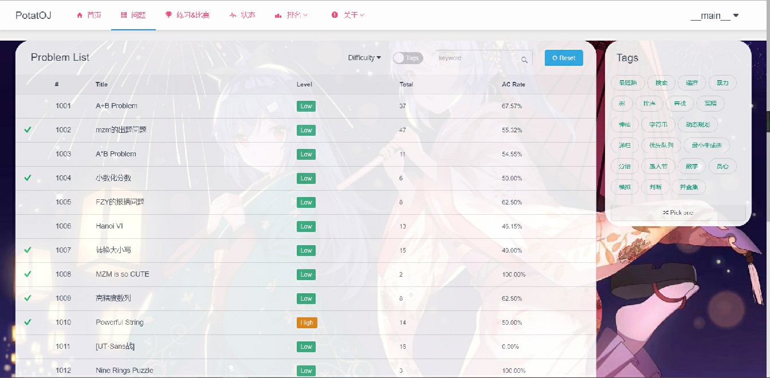Expand the 关于 menu chevron
The image size is (770, 378).
pos(362,15)
